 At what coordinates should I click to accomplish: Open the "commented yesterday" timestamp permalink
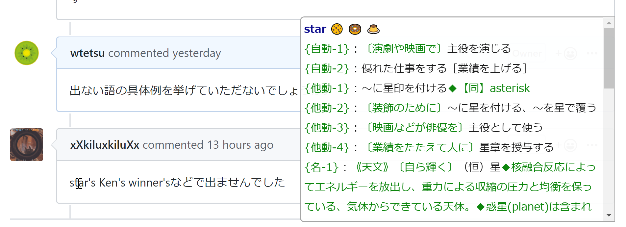164,53
